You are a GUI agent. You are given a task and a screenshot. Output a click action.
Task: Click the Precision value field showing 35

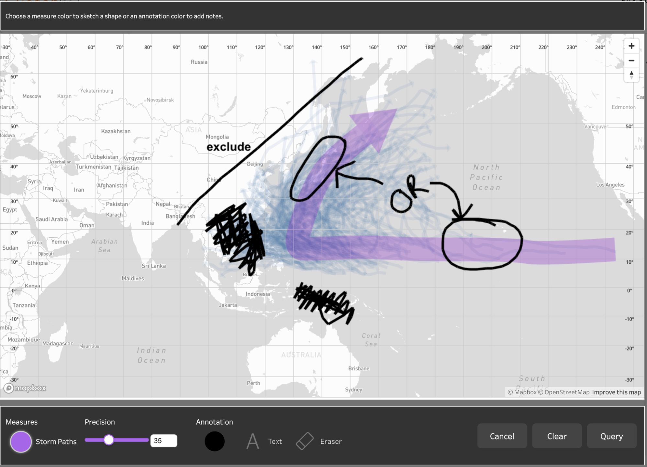[x=164, y=441]
